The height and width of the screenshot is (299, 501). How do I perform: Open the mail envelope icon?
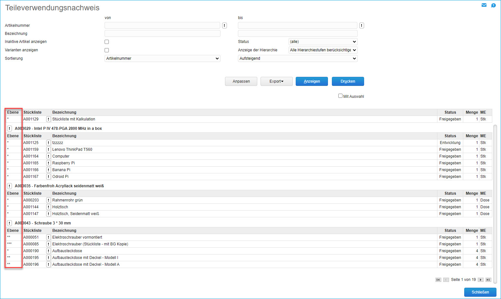click(x=484, y=5)
